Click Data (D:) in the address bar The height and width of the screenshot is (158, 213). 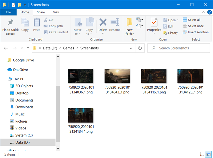(x=50, y=48)
